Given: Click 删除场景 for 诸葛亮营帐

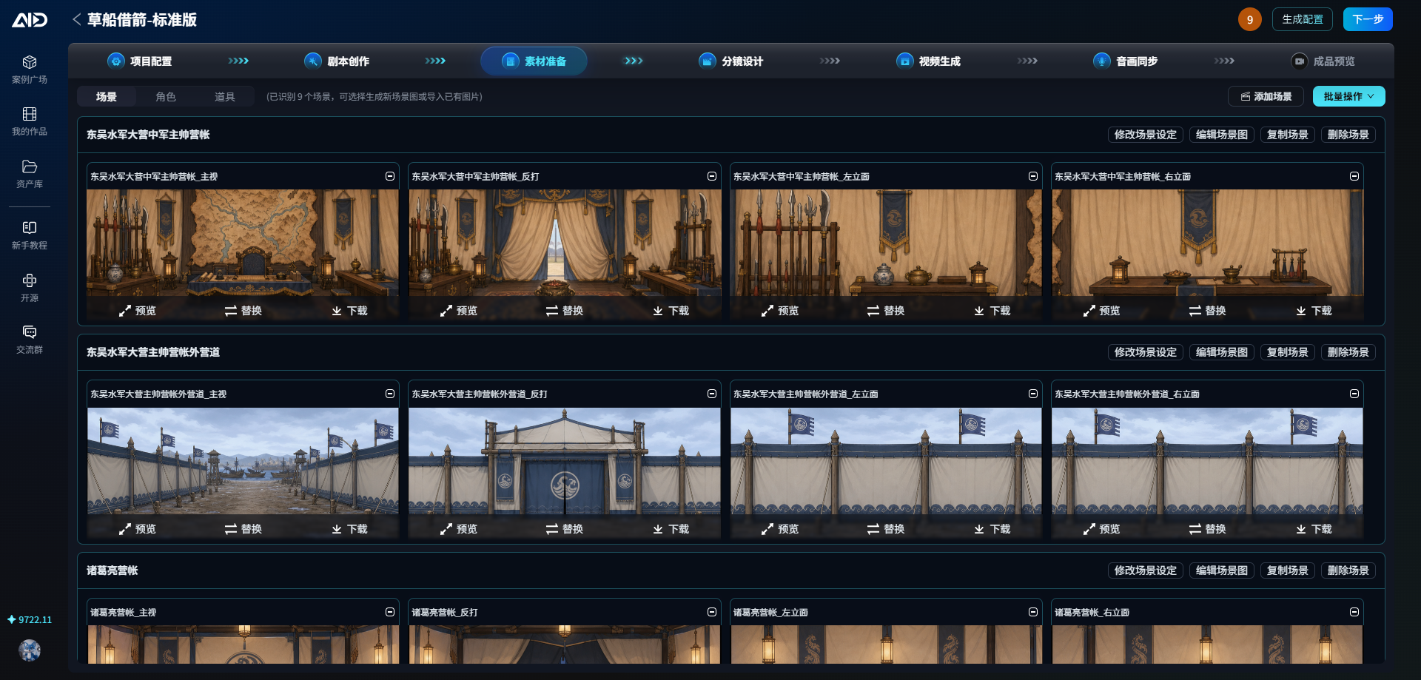Looking at the screenshot, I should point(1348,570).
